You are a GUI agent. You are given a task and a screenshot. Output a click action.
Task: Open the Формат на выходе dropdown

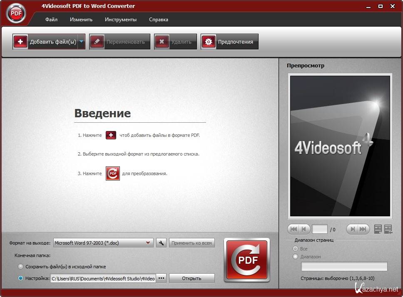pyautogui.click(x=103, y=243)
